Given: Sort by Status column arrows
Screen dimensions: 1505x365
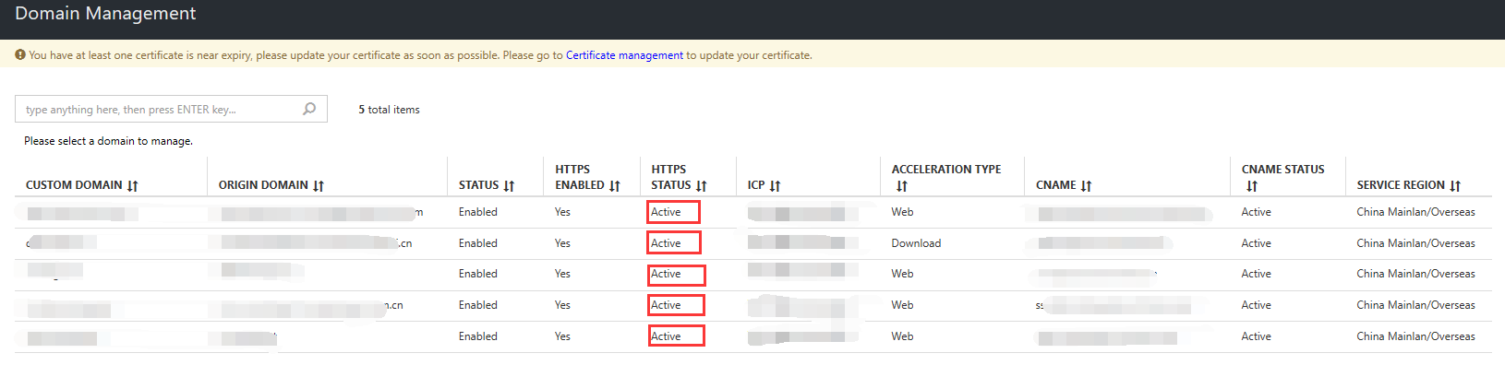Looking at the screenshot, I should (509, 185).
